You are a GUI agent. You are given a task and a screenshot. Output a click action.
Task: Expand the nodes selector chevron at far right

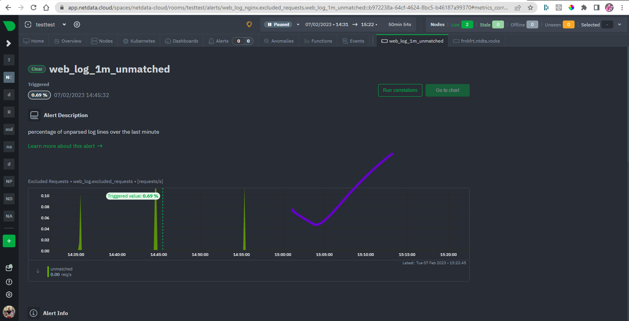point(620,24)
